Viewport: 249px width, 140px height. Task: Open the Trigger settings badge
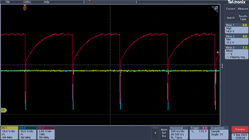point(199,133)
